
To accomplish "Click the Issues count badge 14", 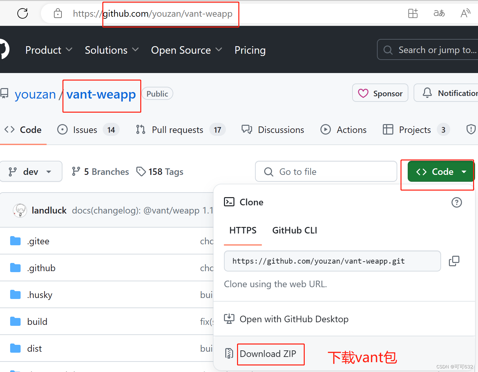I will point(111,130).
